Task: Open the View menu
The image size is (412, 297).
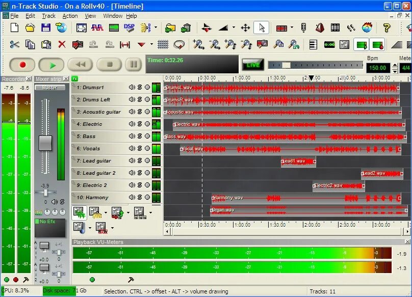Action: pyautogui.click(x=90, y=16)
